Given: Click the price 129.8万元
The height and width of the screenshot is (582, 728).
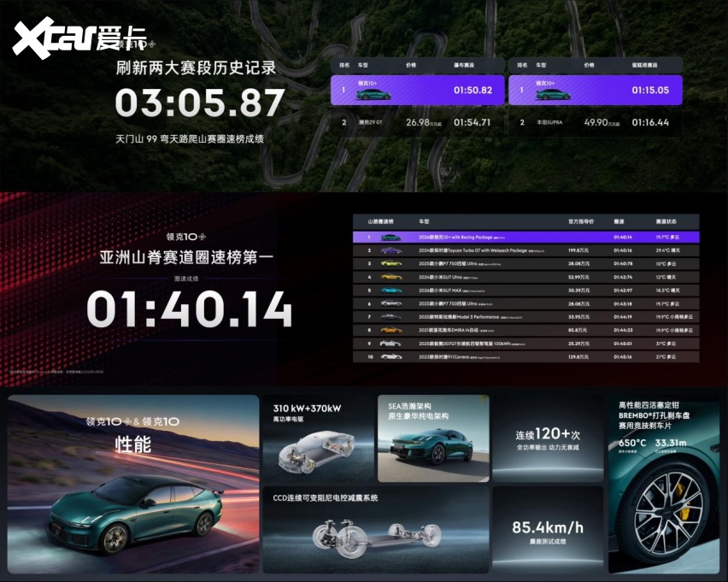Looking at the screenshot, I should pos(578,357).
